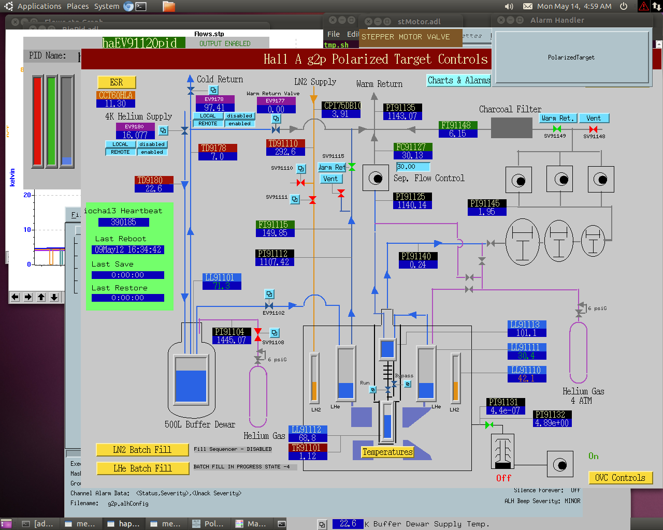Launch Chrome browser from top panel
663x530 pixels.
tap(128, 6)
